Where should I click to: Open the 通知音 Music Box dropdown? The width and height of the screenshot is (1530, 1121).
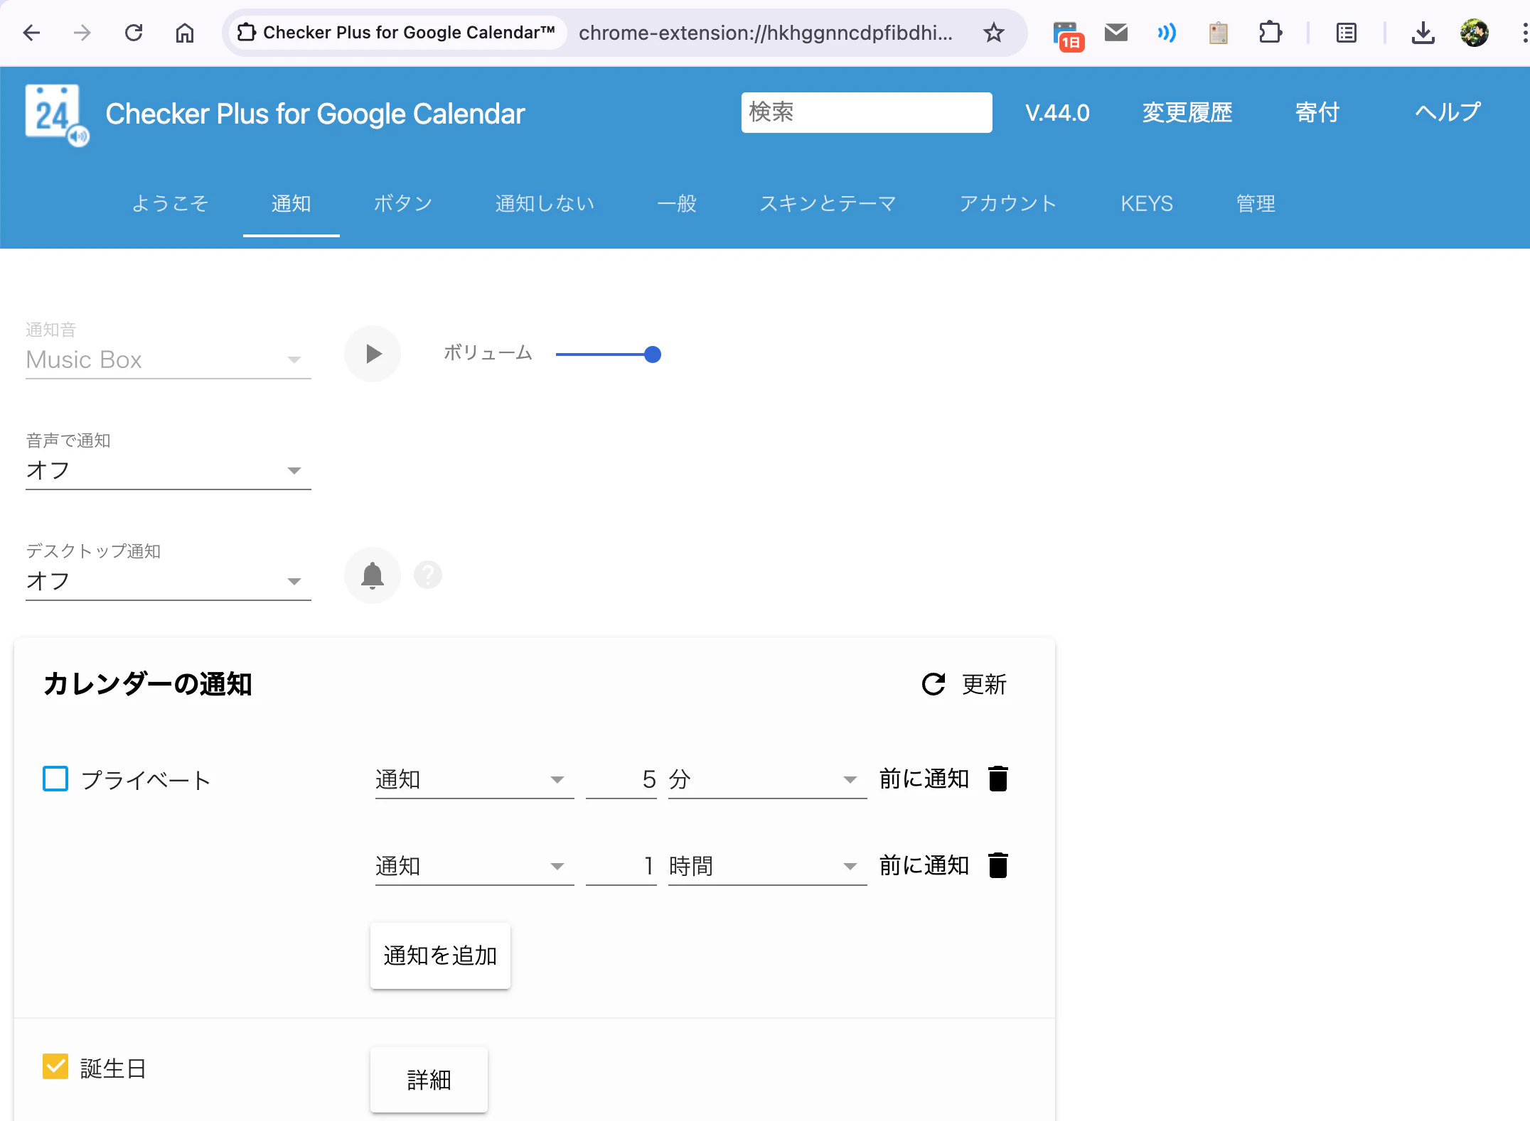pos(168,359)
